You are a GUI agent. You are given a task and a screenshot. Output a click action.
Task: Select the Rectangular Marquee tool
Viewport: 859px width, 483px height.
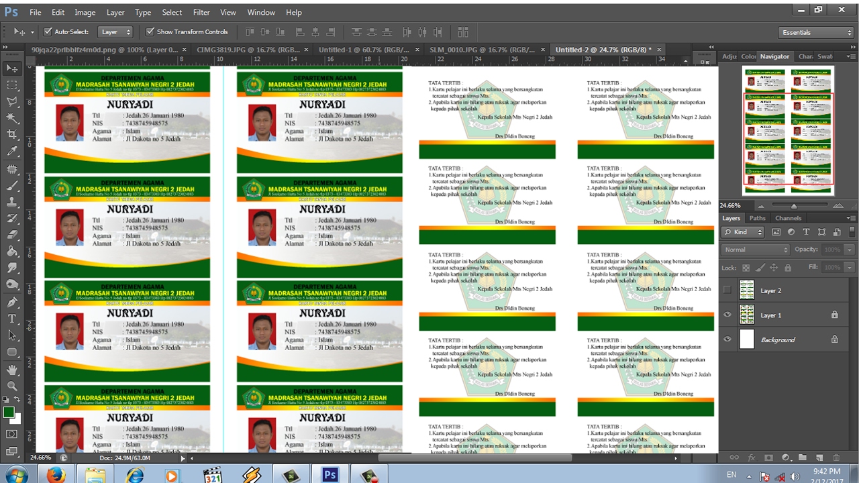(x=12, y=85)
